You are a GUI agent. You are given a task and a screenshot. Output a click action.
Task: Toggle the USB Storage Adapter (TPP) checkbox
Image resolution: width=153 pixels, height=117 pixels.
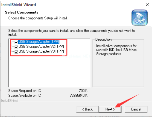click(x=16, y=42)
